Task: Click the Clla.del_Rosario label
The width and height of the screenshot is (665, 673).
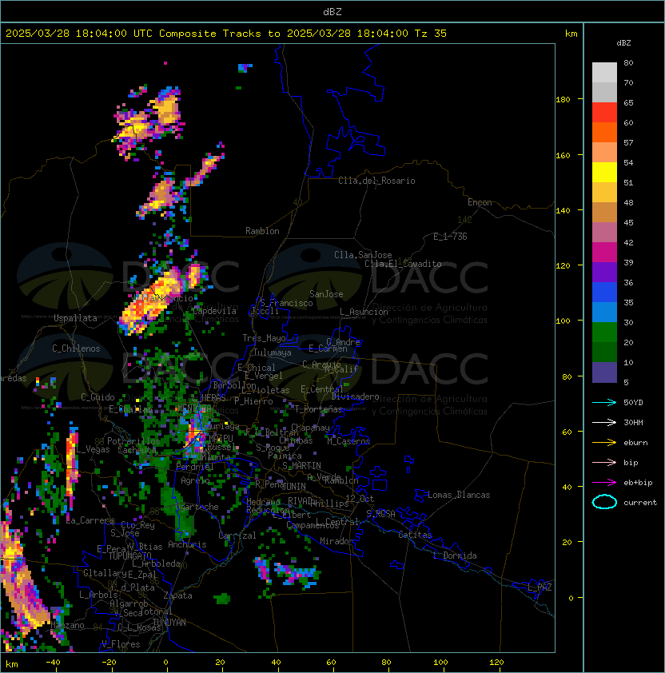Action: pos(376,181)
